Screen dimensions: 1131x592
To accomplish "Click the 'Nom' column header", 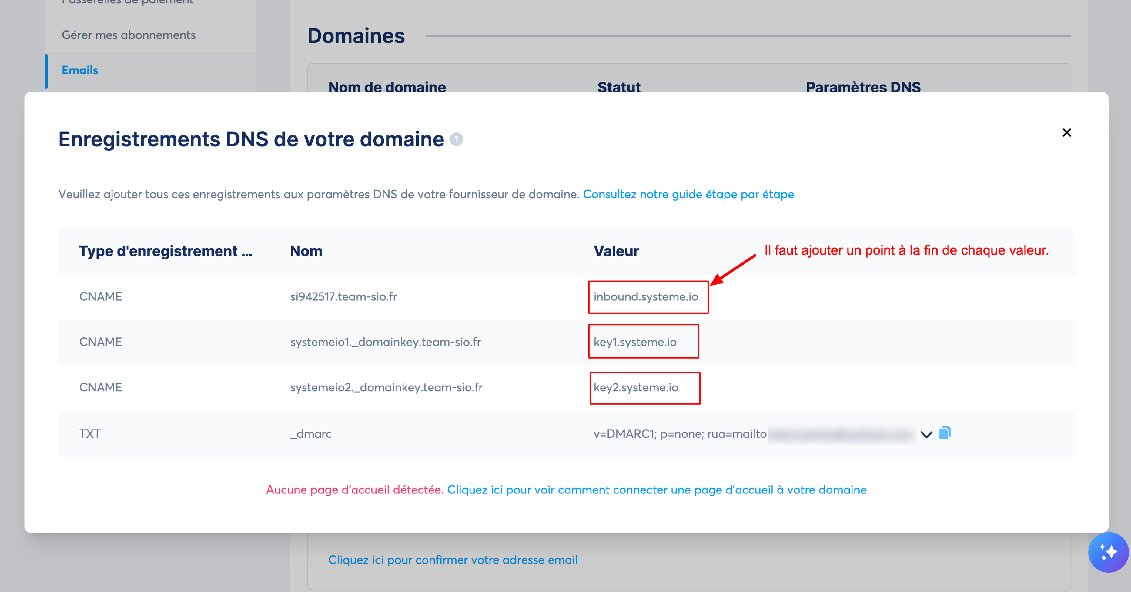I will click(x=307, y=251).
